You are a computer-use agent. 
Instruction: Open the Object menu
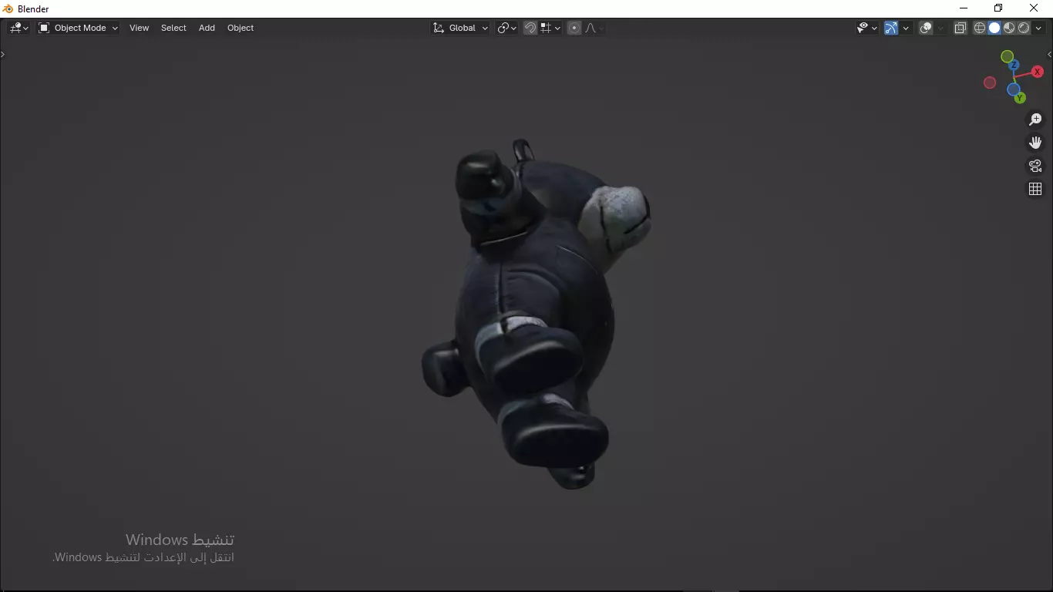(x=241, y=28)
